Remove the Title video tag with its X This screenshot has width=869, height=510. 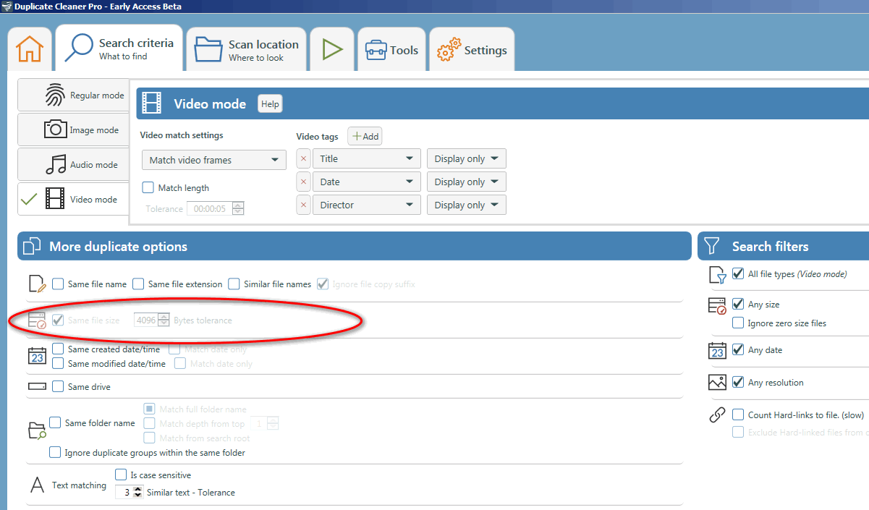point(303,158)
